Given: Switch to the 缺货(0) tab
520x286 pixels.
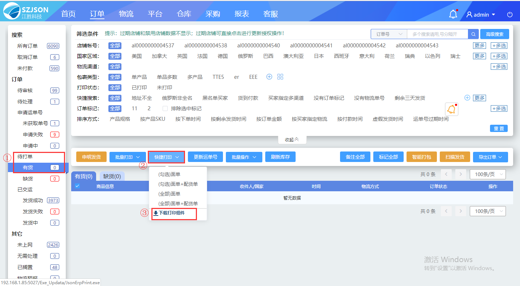Looking at the screenshot, I should coord(112,176).
